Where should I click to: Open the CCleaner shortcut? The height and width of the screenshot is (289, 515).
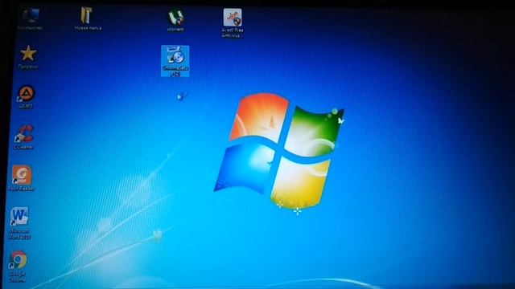point(23,137)
